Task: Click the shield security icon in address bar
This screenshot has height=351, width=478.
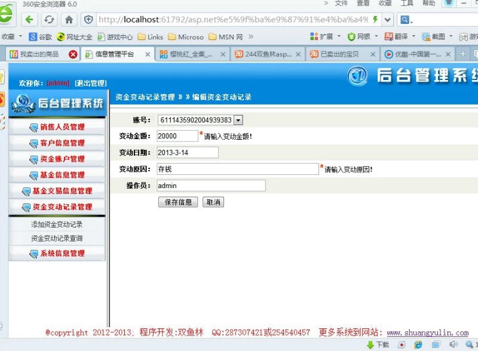Action: [88, 20]
